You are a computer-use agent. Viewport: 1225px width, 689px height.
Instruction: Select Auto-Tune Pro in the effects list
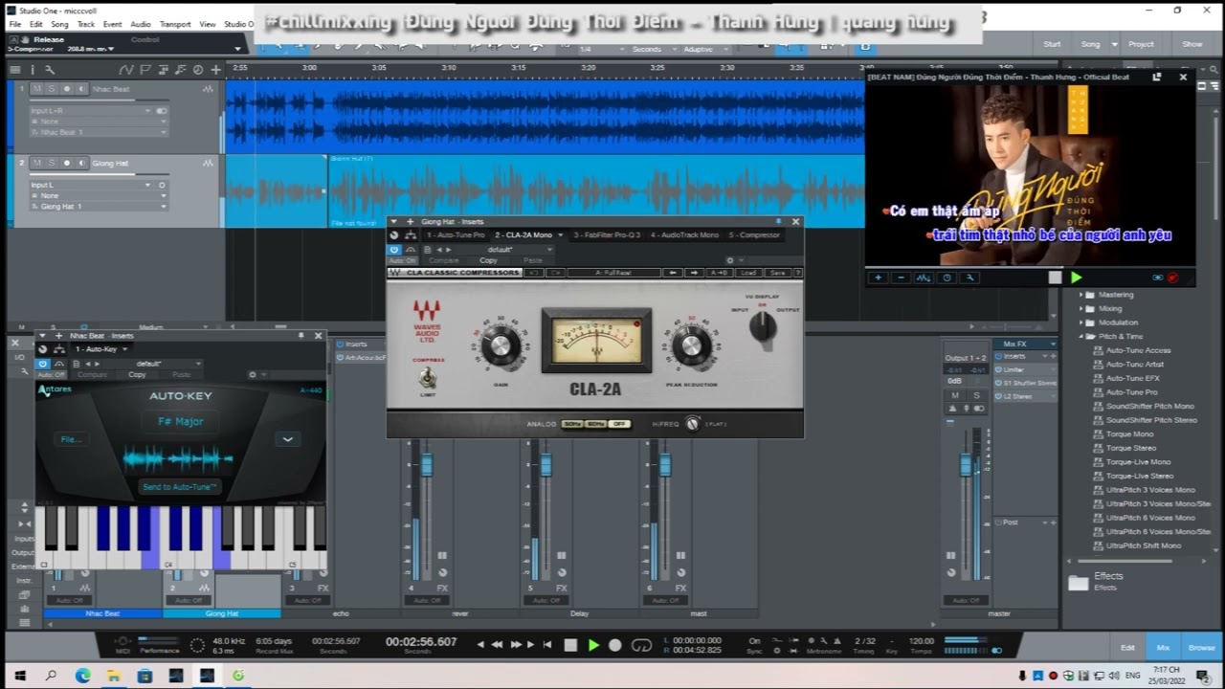(x=1131, y=392)
